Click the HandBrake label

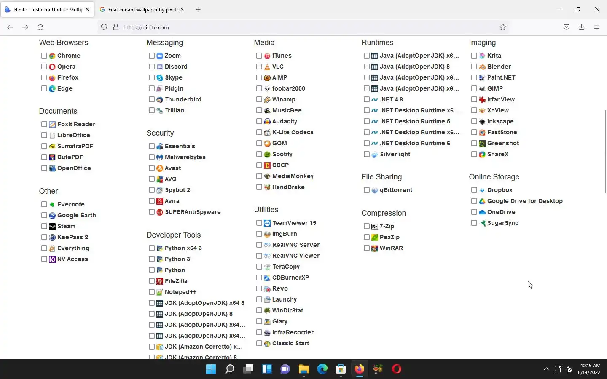288,187
